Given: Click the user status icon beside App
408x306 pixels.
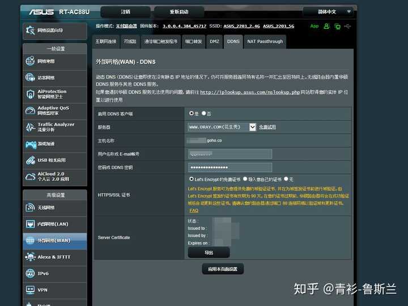Looking at the screenshot, I should pos(326,26).
